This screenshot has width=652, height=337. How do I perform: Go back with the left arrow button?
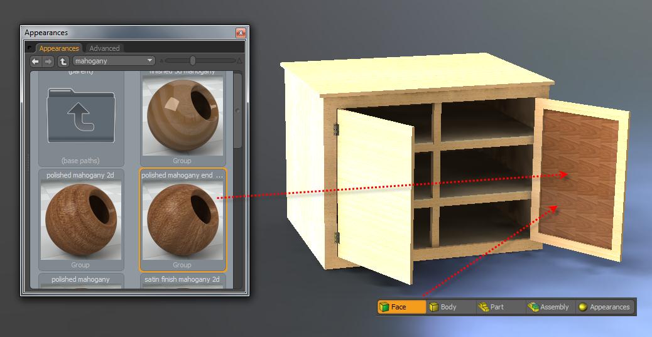tap(35, 62)
